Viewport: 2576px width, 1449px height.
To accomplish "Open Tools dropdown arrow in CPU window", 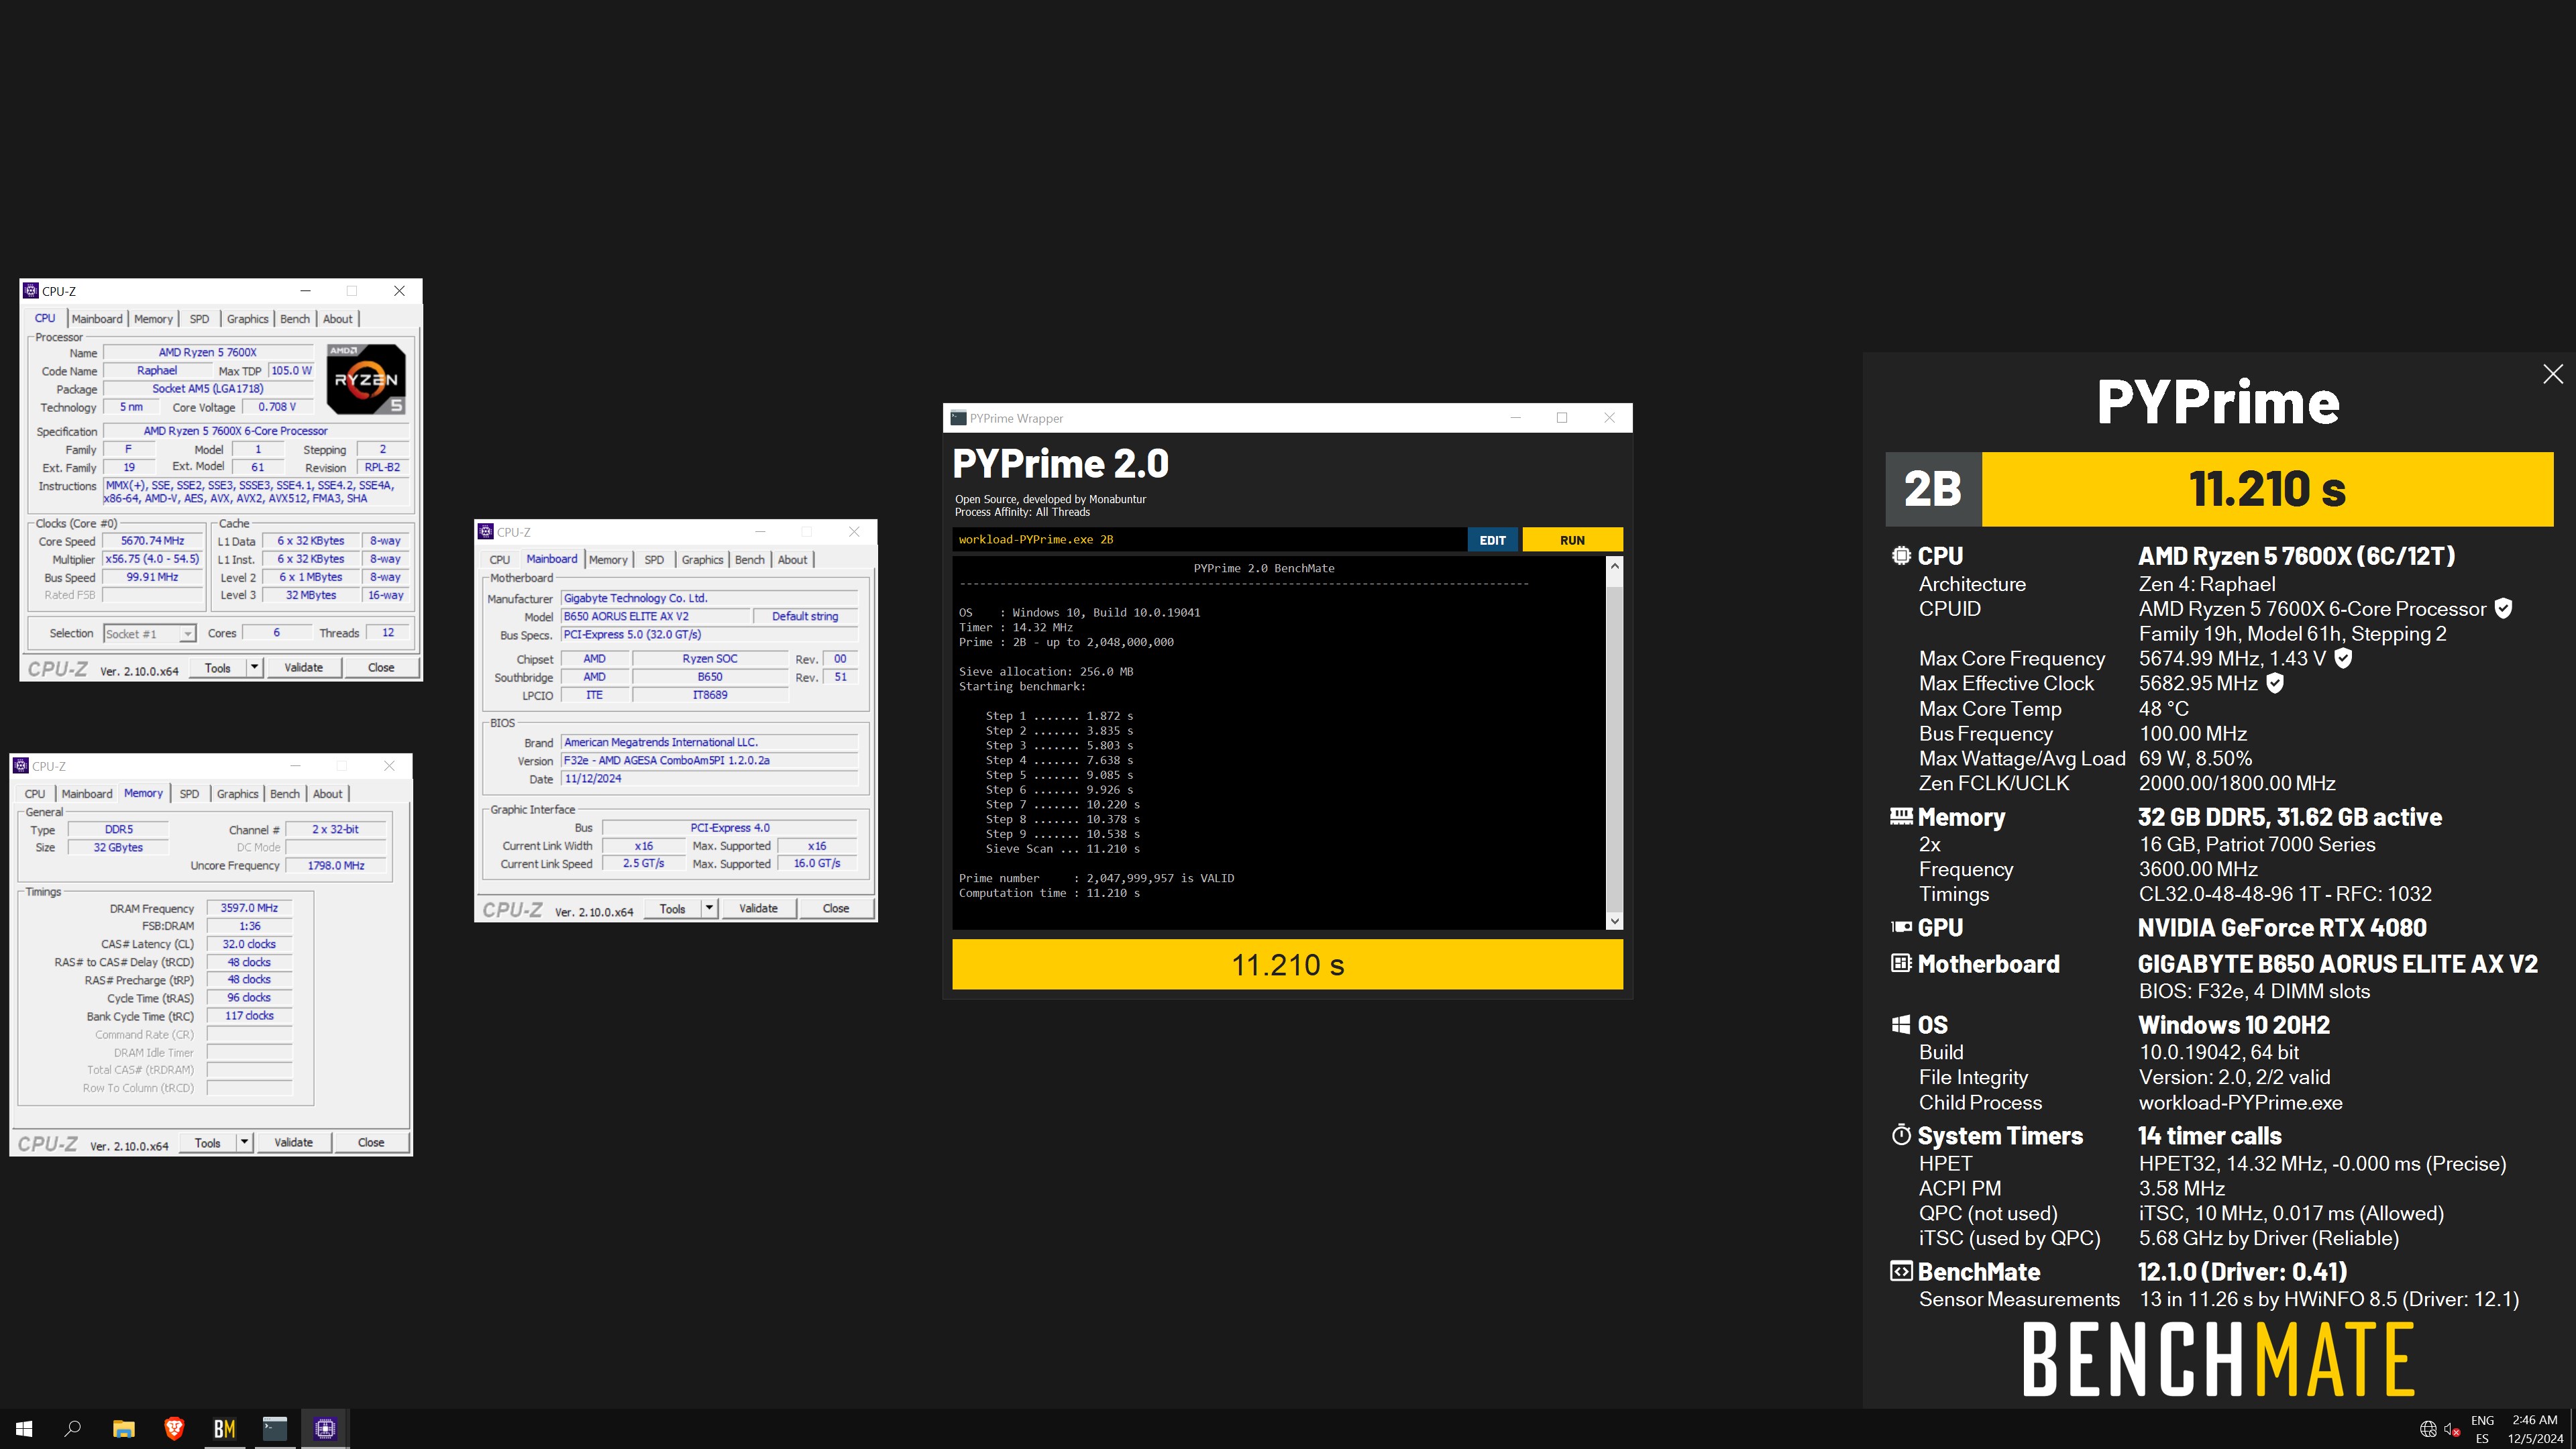I will [x=254, y=668].
